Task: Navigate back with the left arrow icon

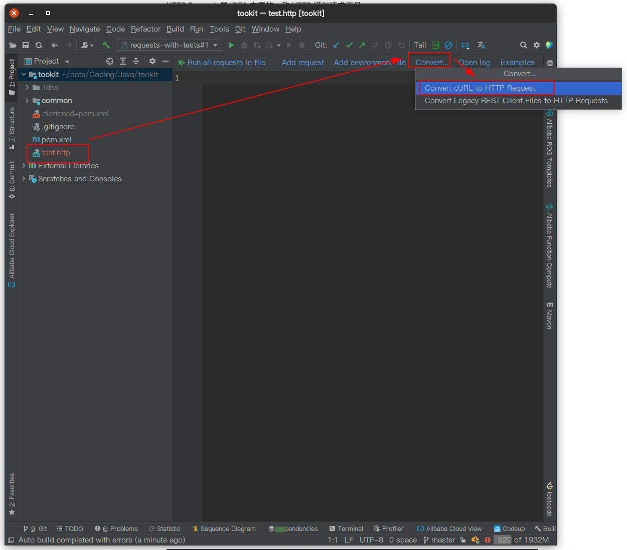Action: point(55,45)
